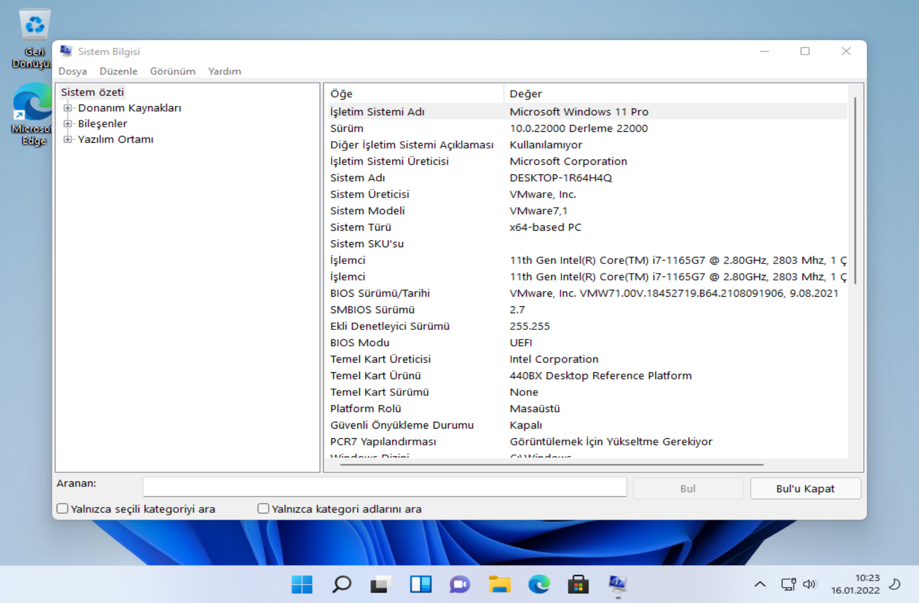Check Yalnızca kategori adlarını ara
Image resolution: width=919 pixels, height=603 pixels.
[x=264, y=508]
